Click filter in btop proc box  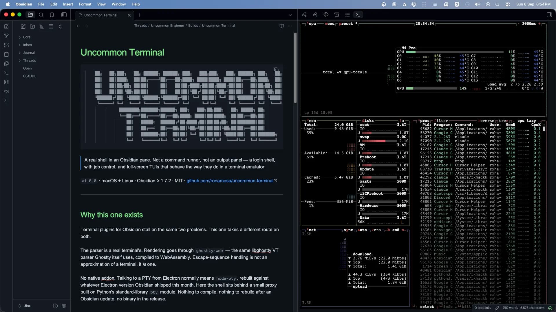pyautogui.click(x=441, y=121)
